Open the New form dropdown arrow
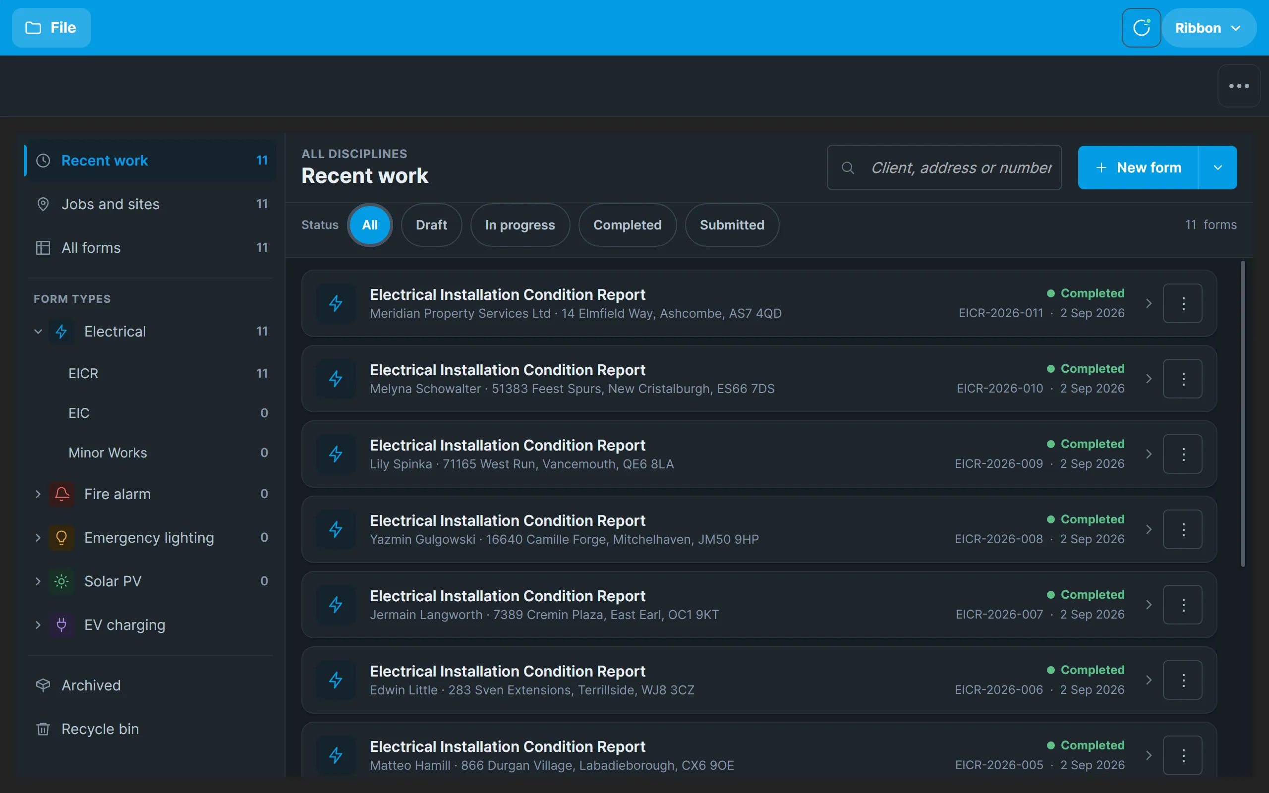 pyautogui.click(x=1217, y=168)
